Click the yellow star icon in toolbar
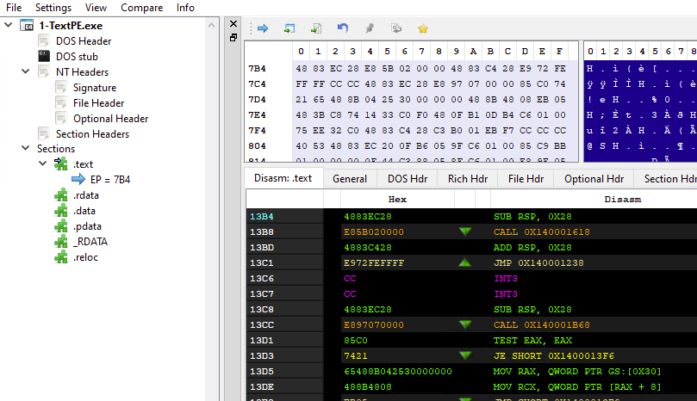The image size is (697, 401). click(x=422, y=28)
